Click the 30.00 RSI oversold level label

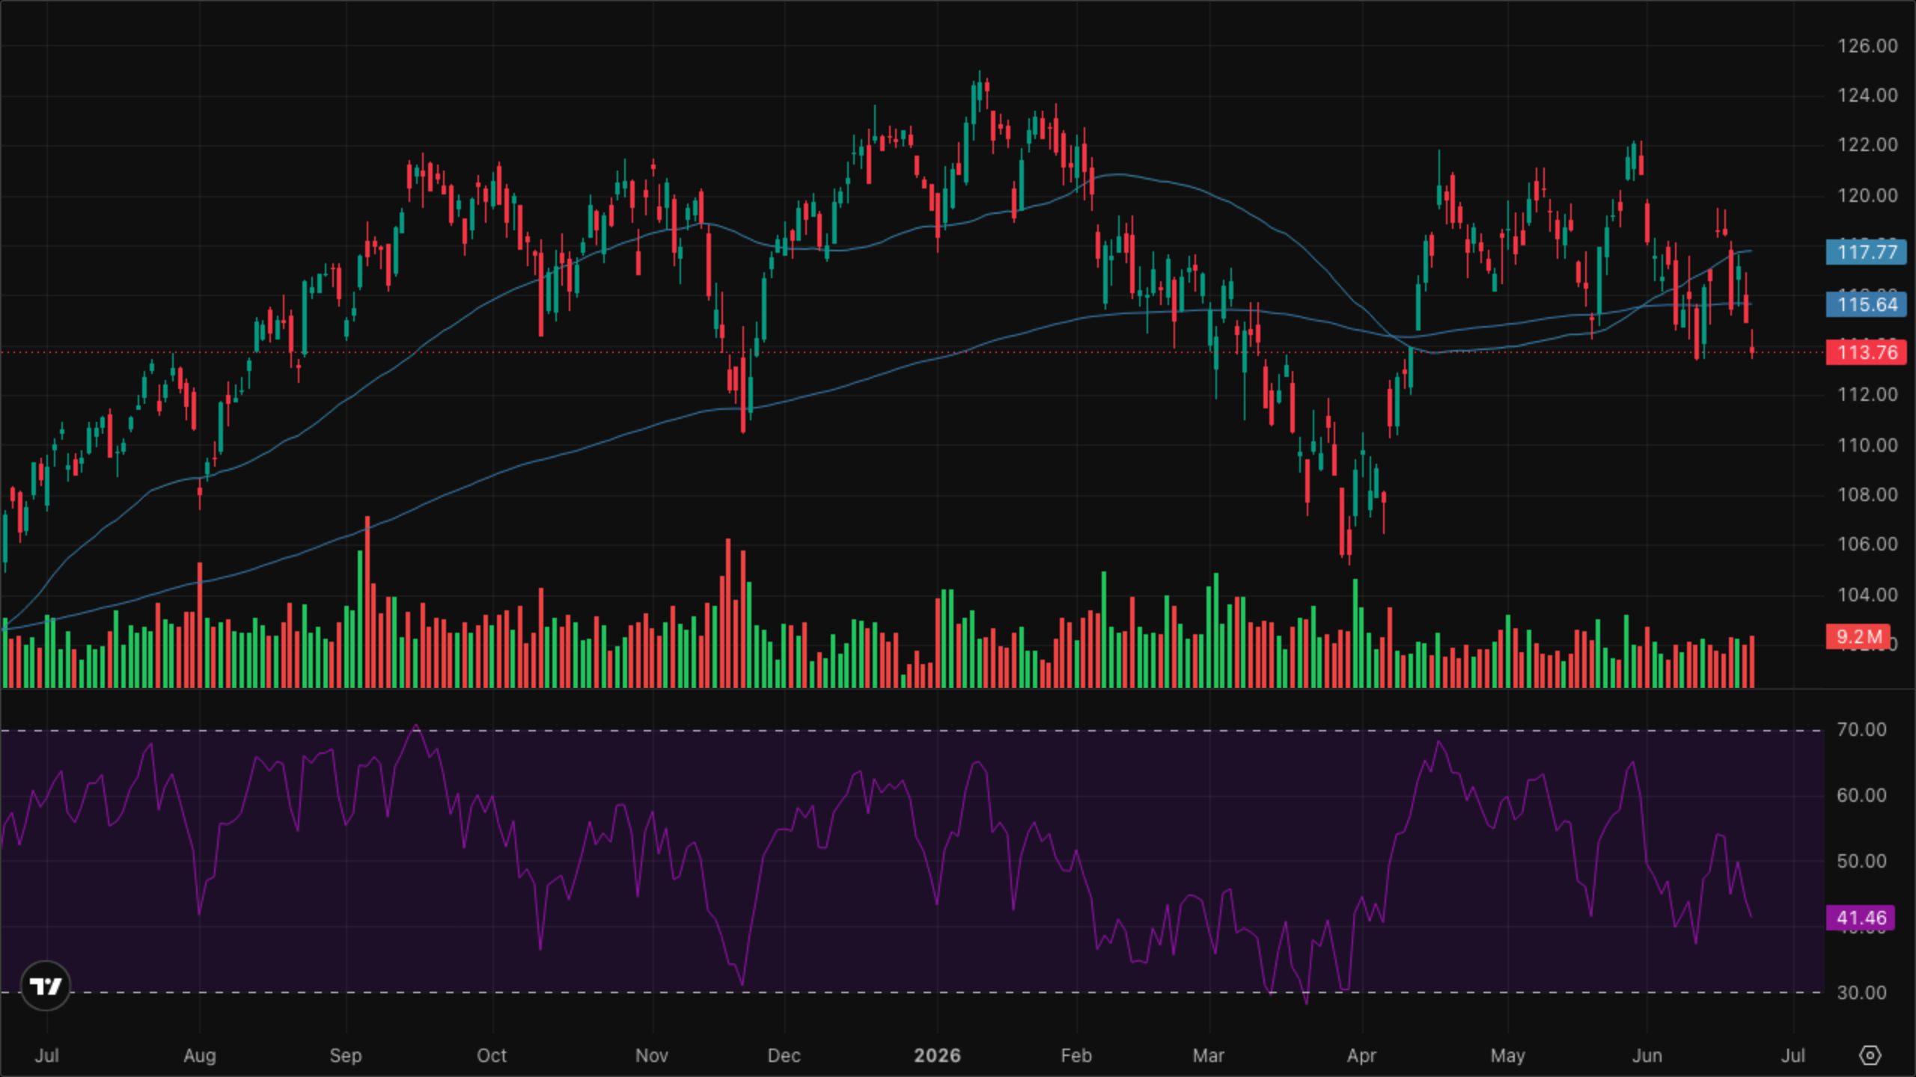tap(1861, 992)
